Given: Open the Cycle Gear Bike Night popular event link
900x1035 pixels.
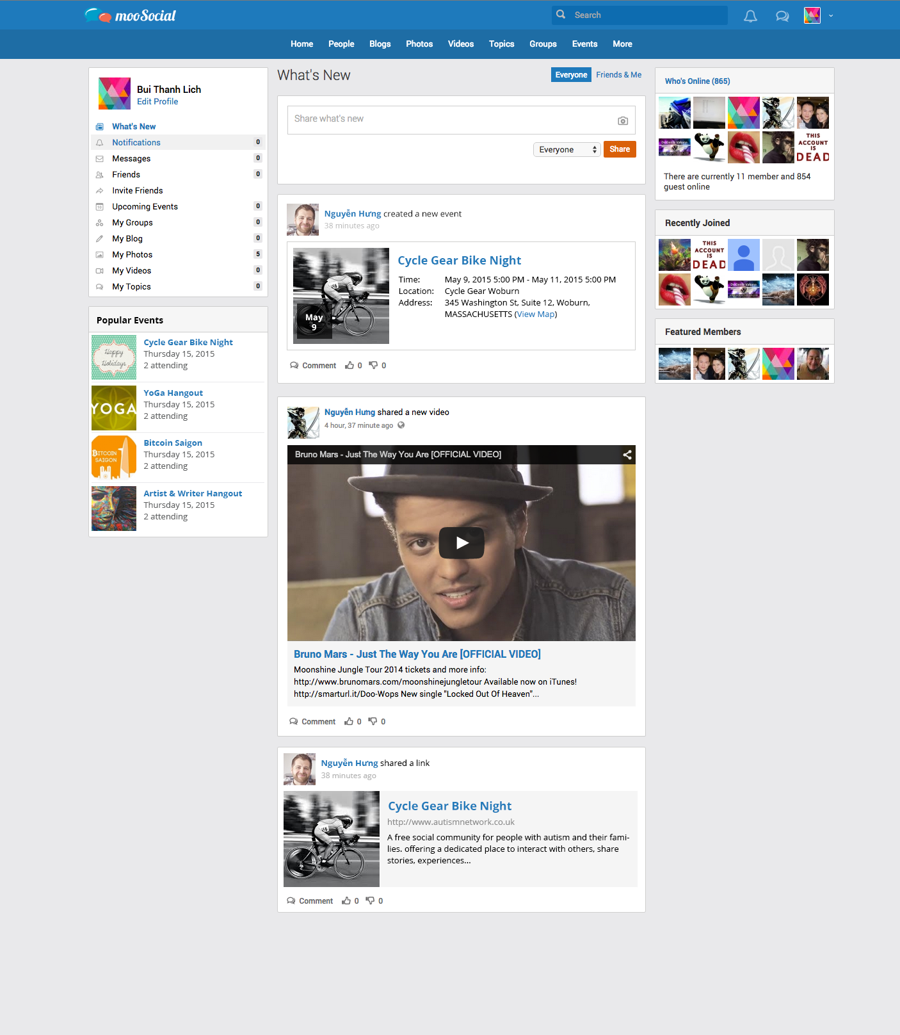Looking at the screenshot, I should [x=188, y=343].
